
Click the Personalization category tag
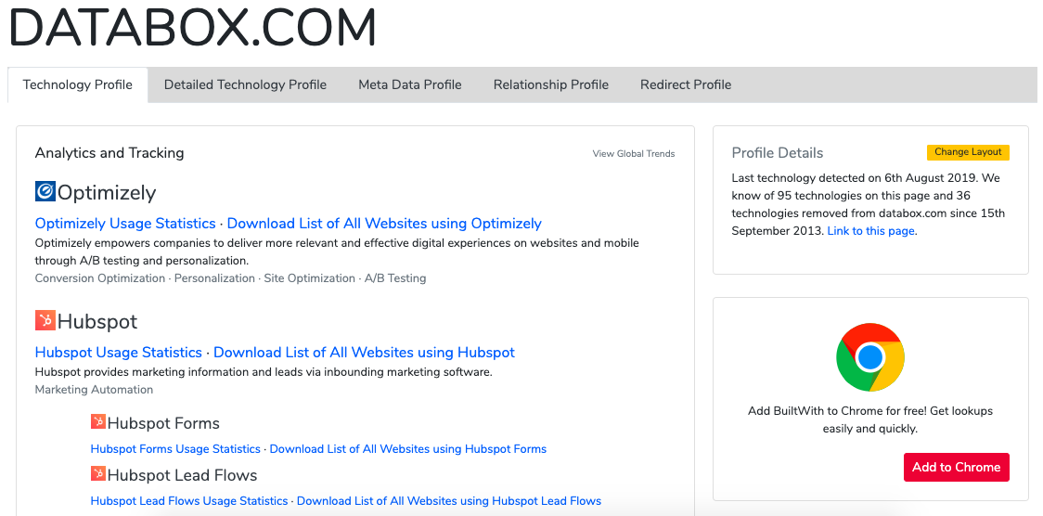pos(214,277)
